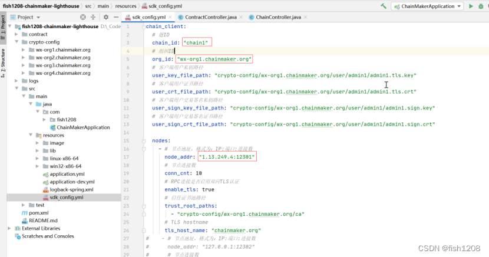Image resolution: width=489 pixels, height=257 pixels.
Task: Click the tls_host_name "chainmaker.org" value
Action: (x=236, y=231)
